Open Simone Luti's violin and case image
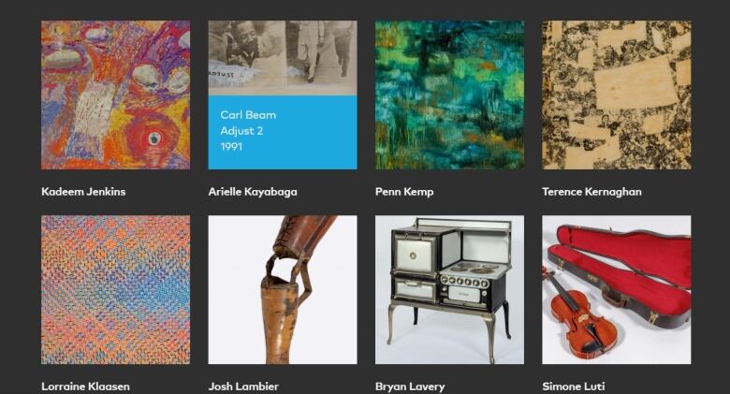 click(x=617, y=289)
